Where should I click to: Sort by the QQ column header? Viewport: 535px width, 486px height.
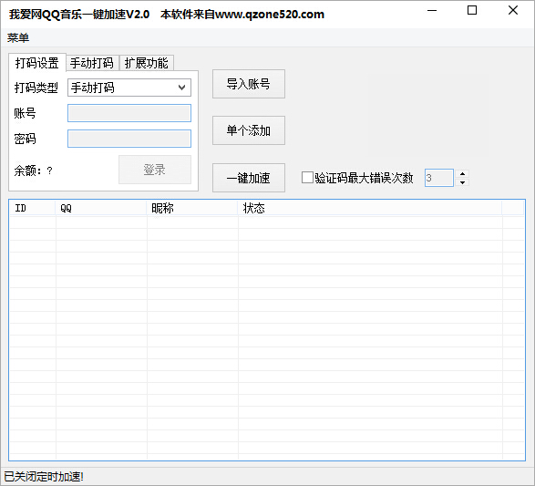pyautogui.click(x=101, y=208)
